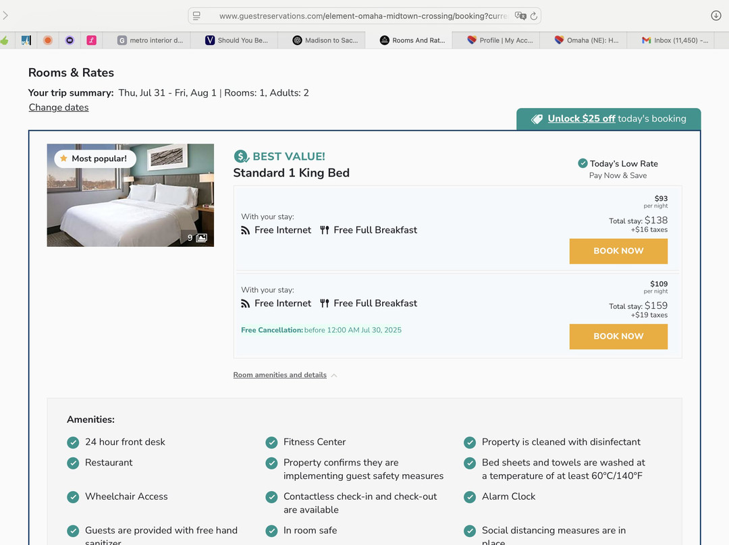Open the translate icon in address bar
The height and width of the screenshot is (545, 729).
coord(520,16)
